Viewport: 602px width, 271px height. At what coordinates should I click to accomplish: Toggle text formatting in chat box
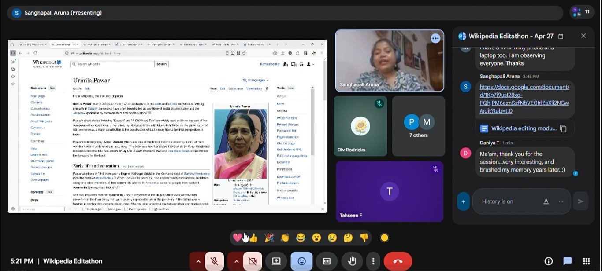[546, 201]
